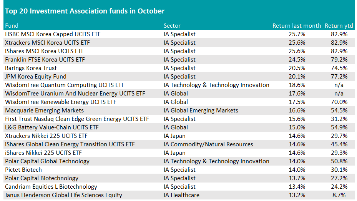Select the 'Return ytd' column header
357x201 pixels.
pos(339,26)
